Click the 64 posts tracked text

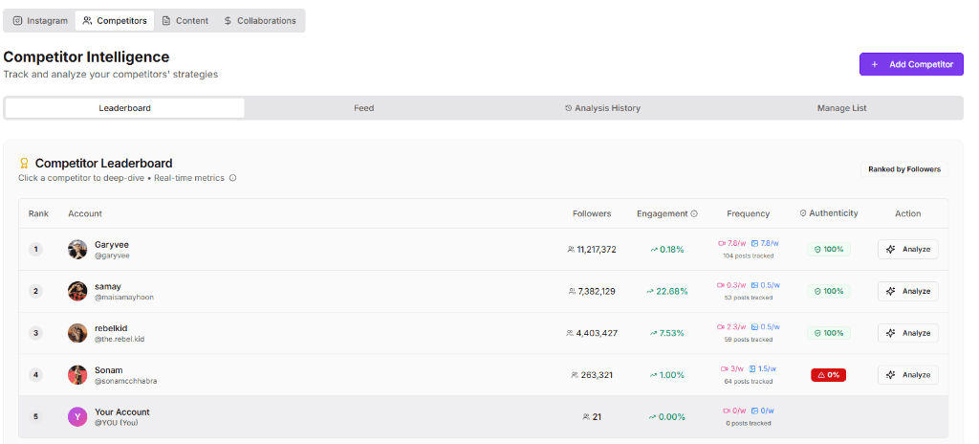(x=748, y=382)
